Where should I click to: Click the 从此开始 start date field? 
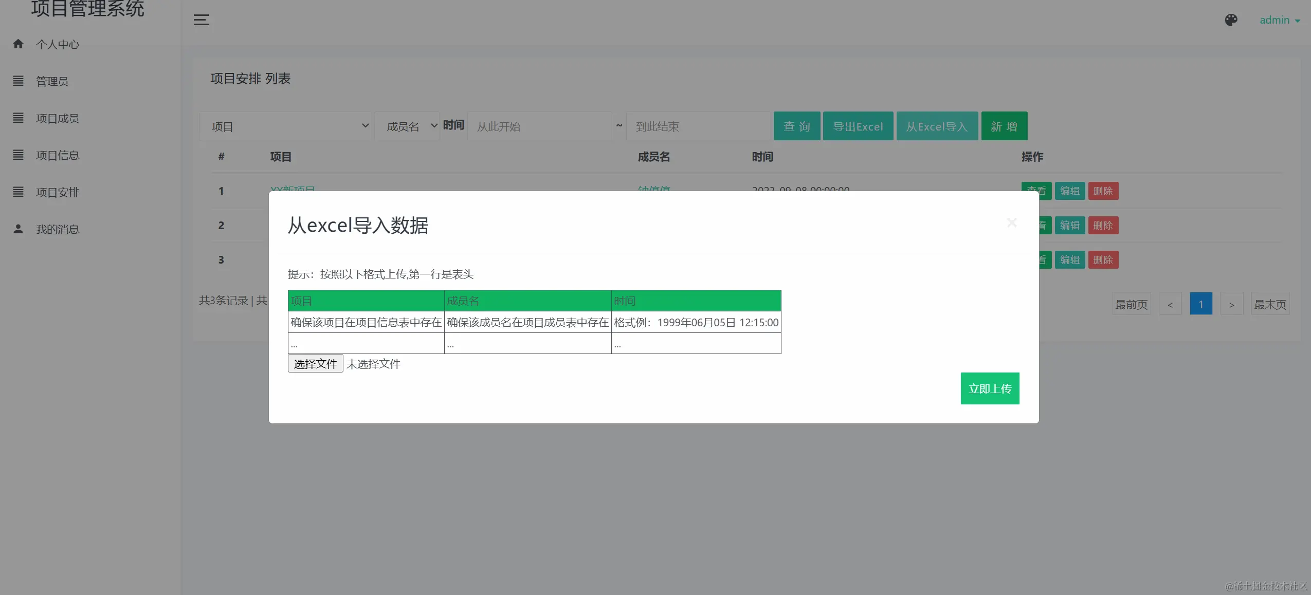(539, 126)
